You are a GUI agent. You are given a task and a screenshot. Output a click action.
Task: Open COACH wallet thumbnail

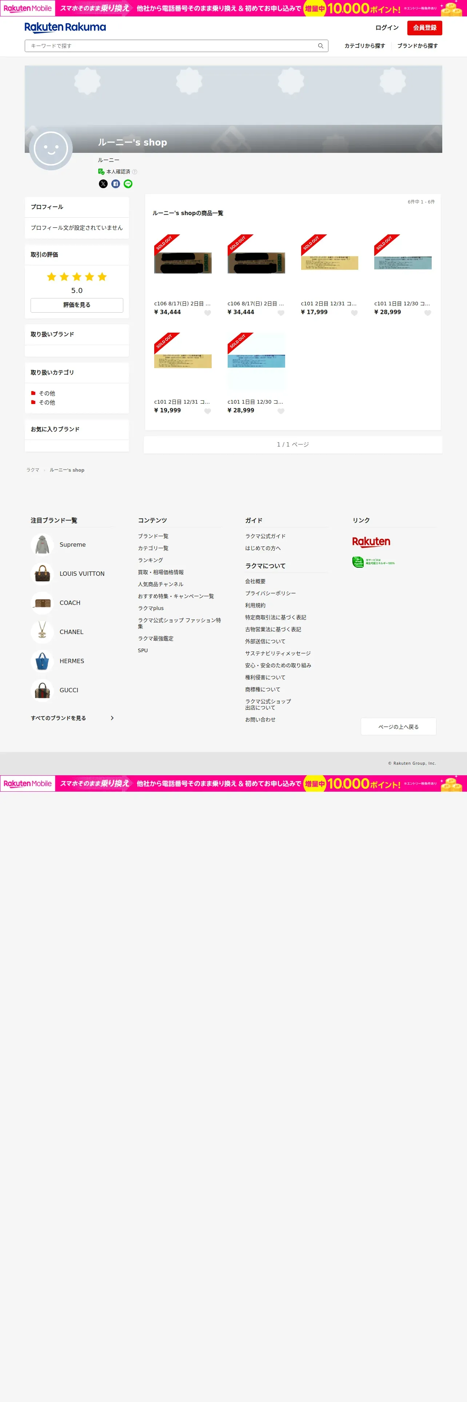[x=43, y=603]
